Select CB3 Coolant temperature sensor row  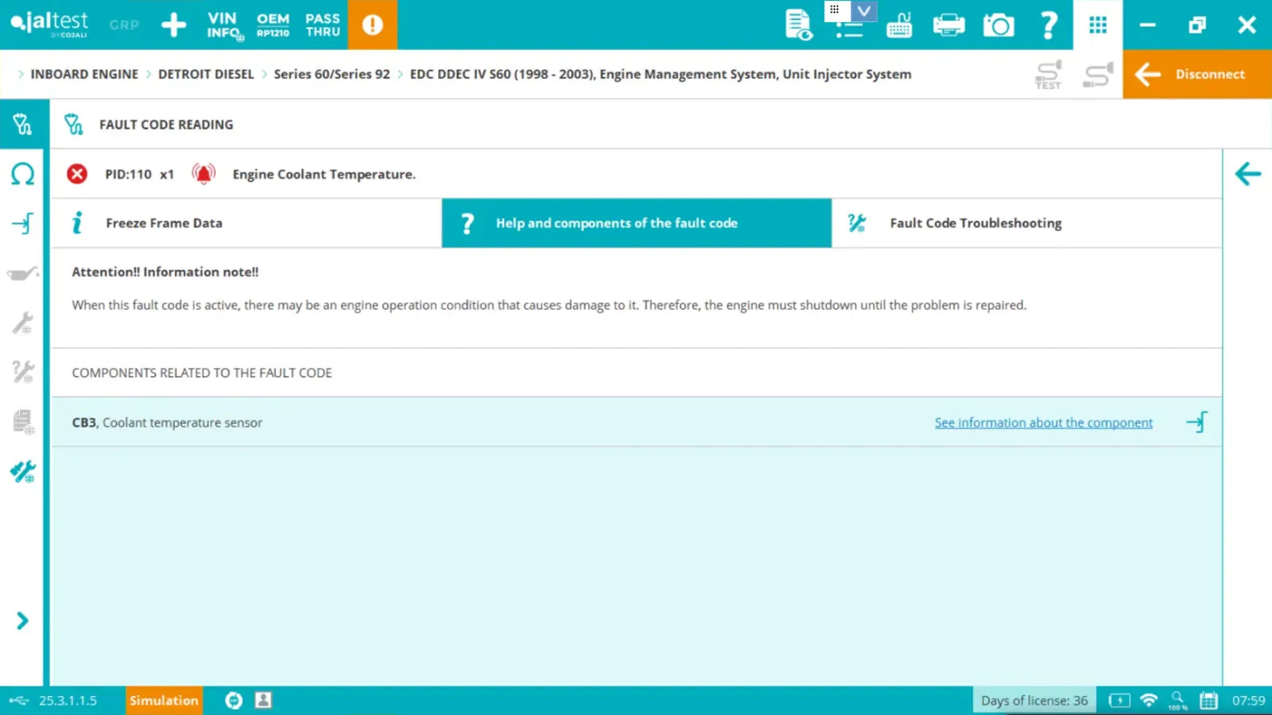tap(637, 422)
